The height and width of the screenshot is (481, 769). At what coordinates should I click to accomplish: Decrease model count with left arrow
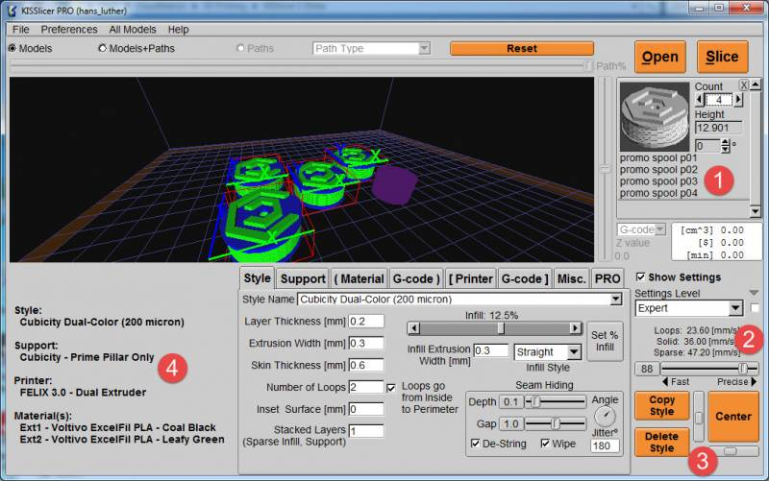tap(700, 99)
